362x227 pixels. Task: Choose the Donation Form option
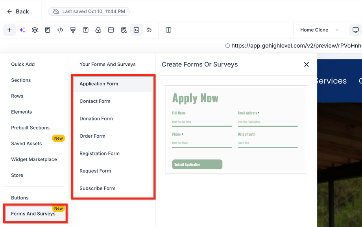point(96,118)
